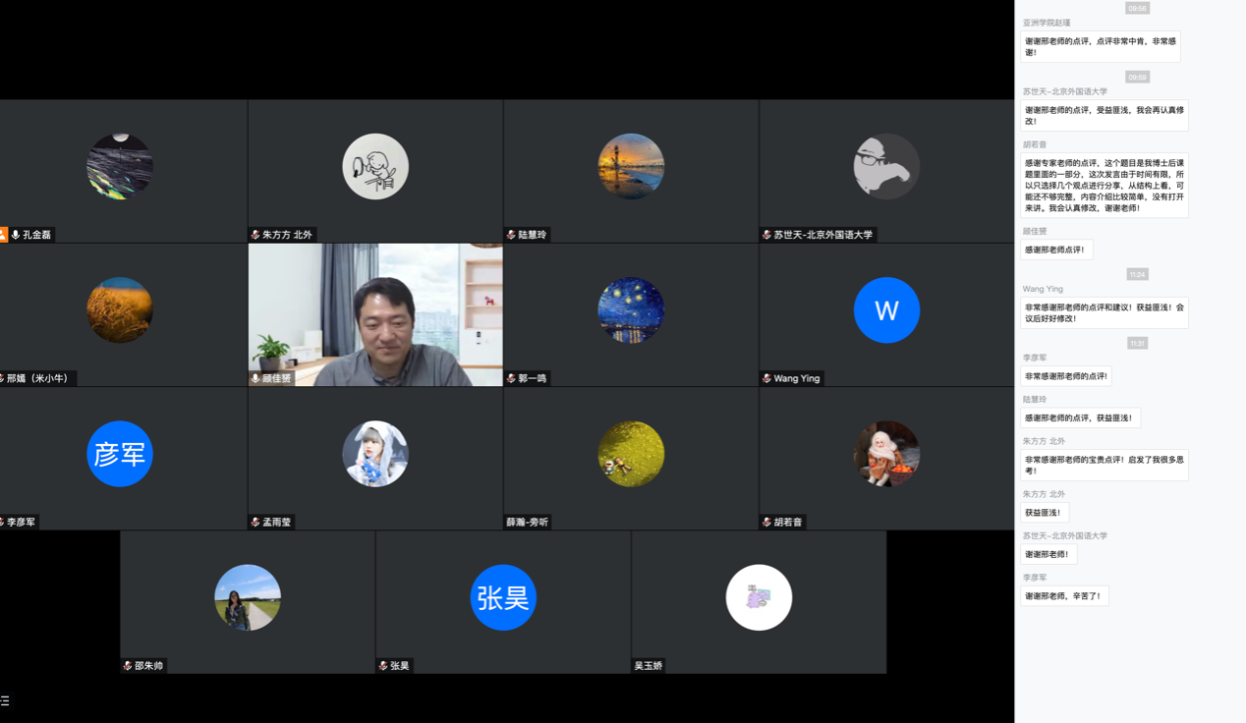Click the starry night avatar of 郭一鸣
The image size is (1246, 723).
tap(631, 310)
